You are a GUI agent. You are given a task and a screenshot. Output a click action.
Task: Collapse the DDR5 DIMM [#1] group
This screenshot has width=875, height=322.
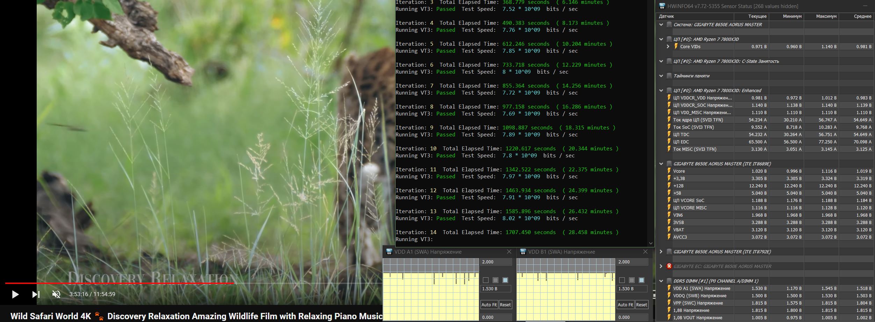click(661, 281)
